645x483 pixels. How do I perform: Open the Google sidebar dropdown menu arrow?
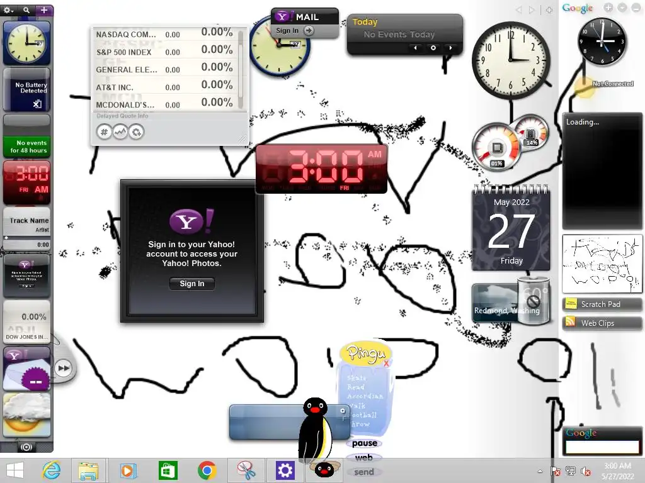tap(622, 8)
